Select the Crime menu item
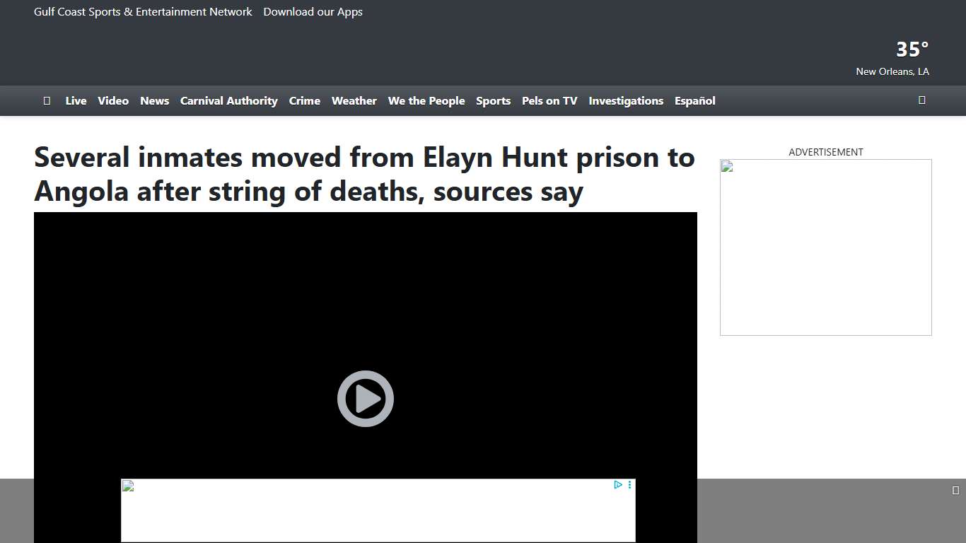This screenshot has width=966, height=543. pyautogui.click(x=304, y=100)
